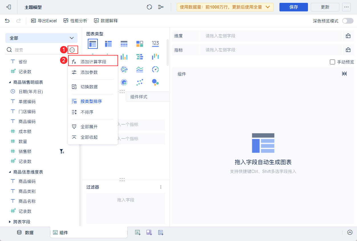Select the scatter plot chart type
This screenshot has width=357, height=241.
[x=140, y=82]
